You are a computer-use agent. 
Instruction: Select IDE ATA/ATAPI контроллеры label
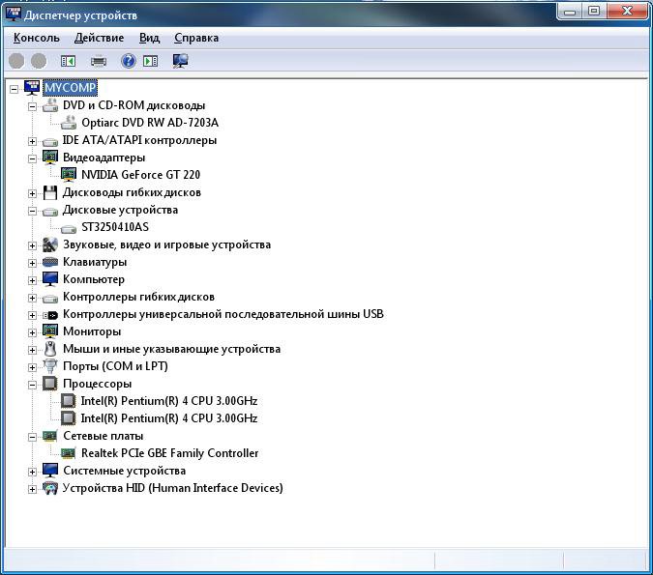[139, 140]
